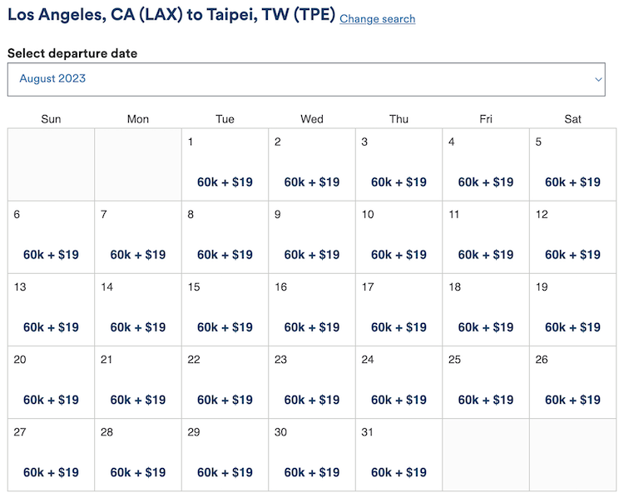Screen dimensions: 624x498
Task: Select August 1 departure date
Action: pos(225,165)
